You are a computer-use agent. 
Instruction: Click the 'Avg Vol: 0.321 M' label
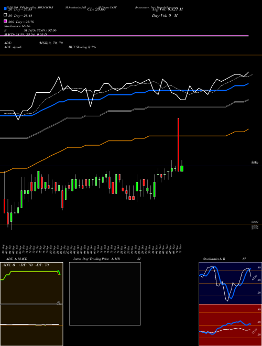167,9
